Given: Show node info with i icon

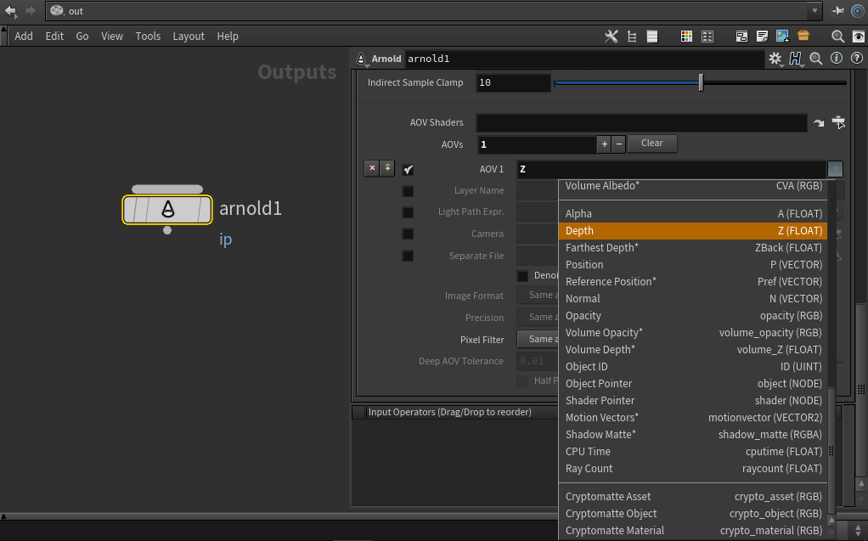Looking at the screenshot, I should (x=837, y=58).
